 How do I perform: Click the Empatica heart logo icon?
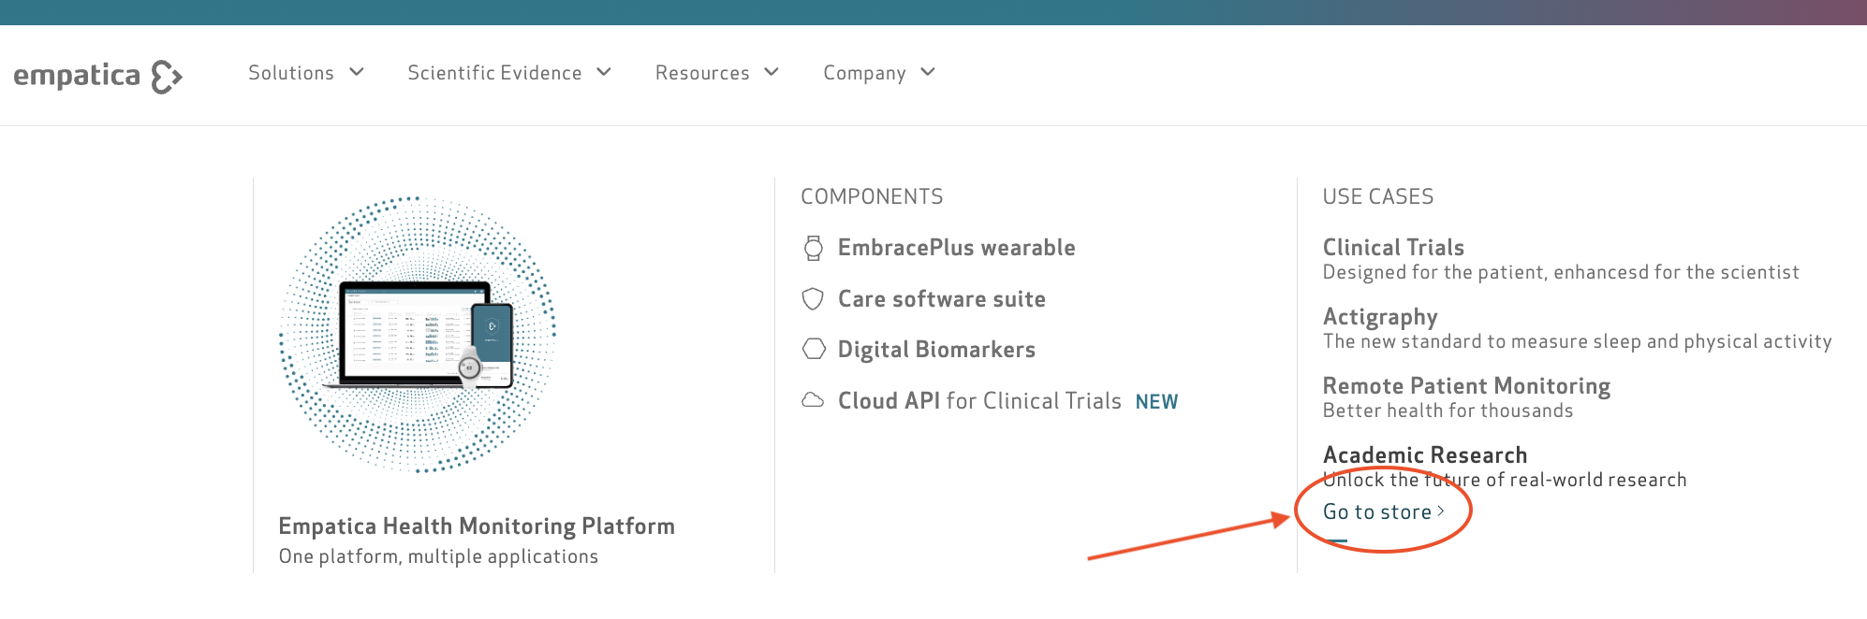pos(167,77)
